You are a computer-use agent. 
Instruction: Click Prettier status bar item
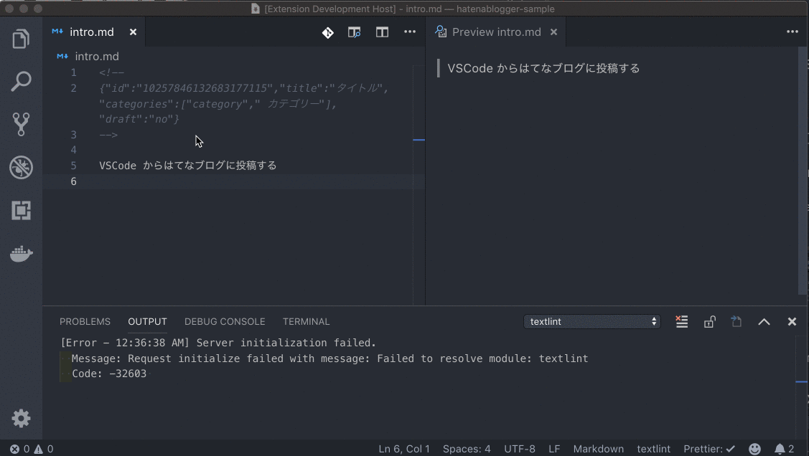[x=709, y=449]
